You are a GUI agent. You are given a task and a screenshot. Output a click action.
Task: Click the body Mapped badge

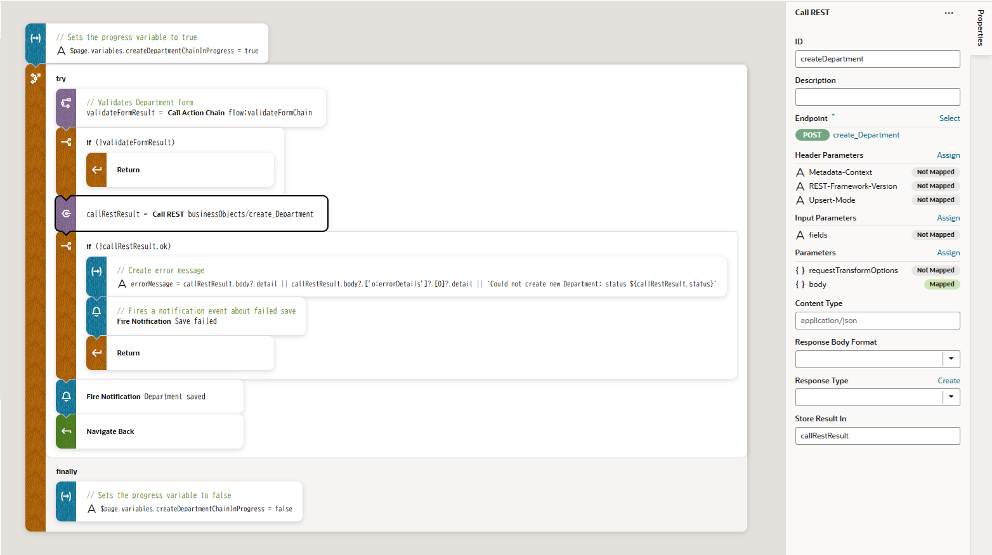point(941,284)
